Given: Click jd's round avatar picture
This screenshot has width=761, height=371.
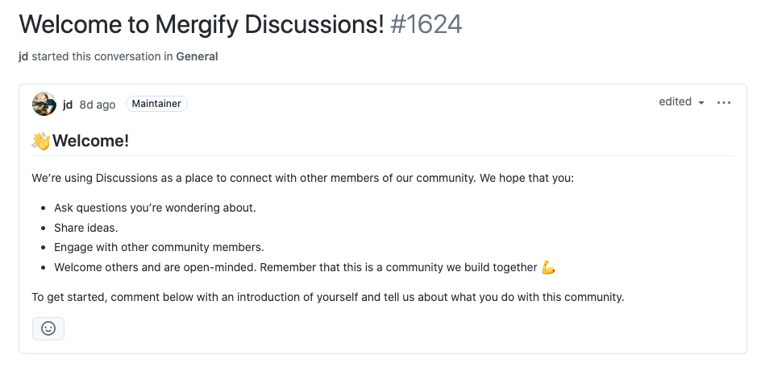Looking at the screenshot, I should 44,104.
